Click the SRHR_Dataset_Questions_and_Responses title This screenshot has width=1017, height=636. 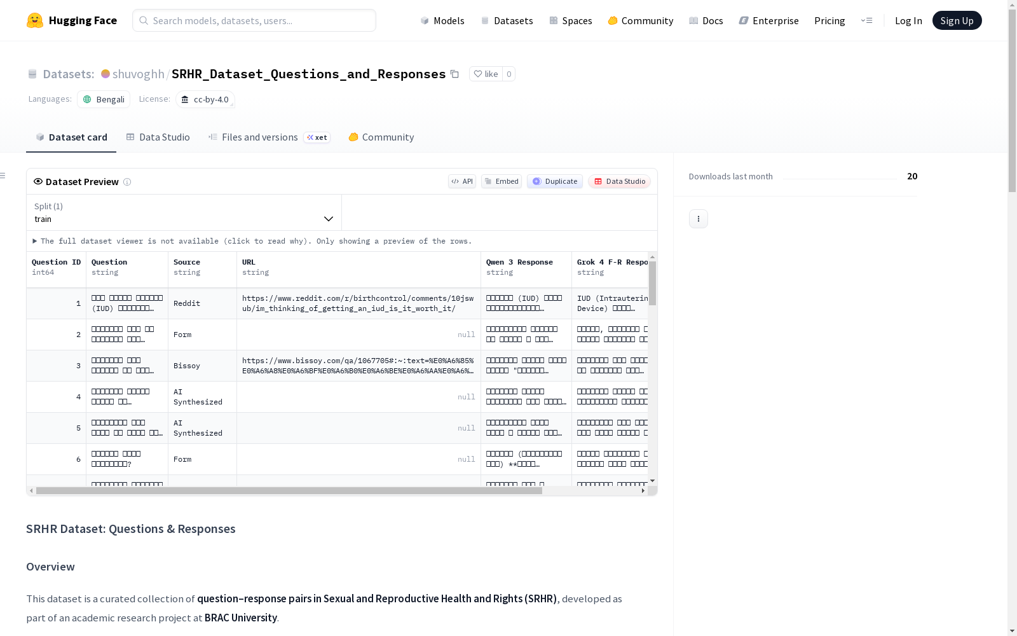pos(309,74)
